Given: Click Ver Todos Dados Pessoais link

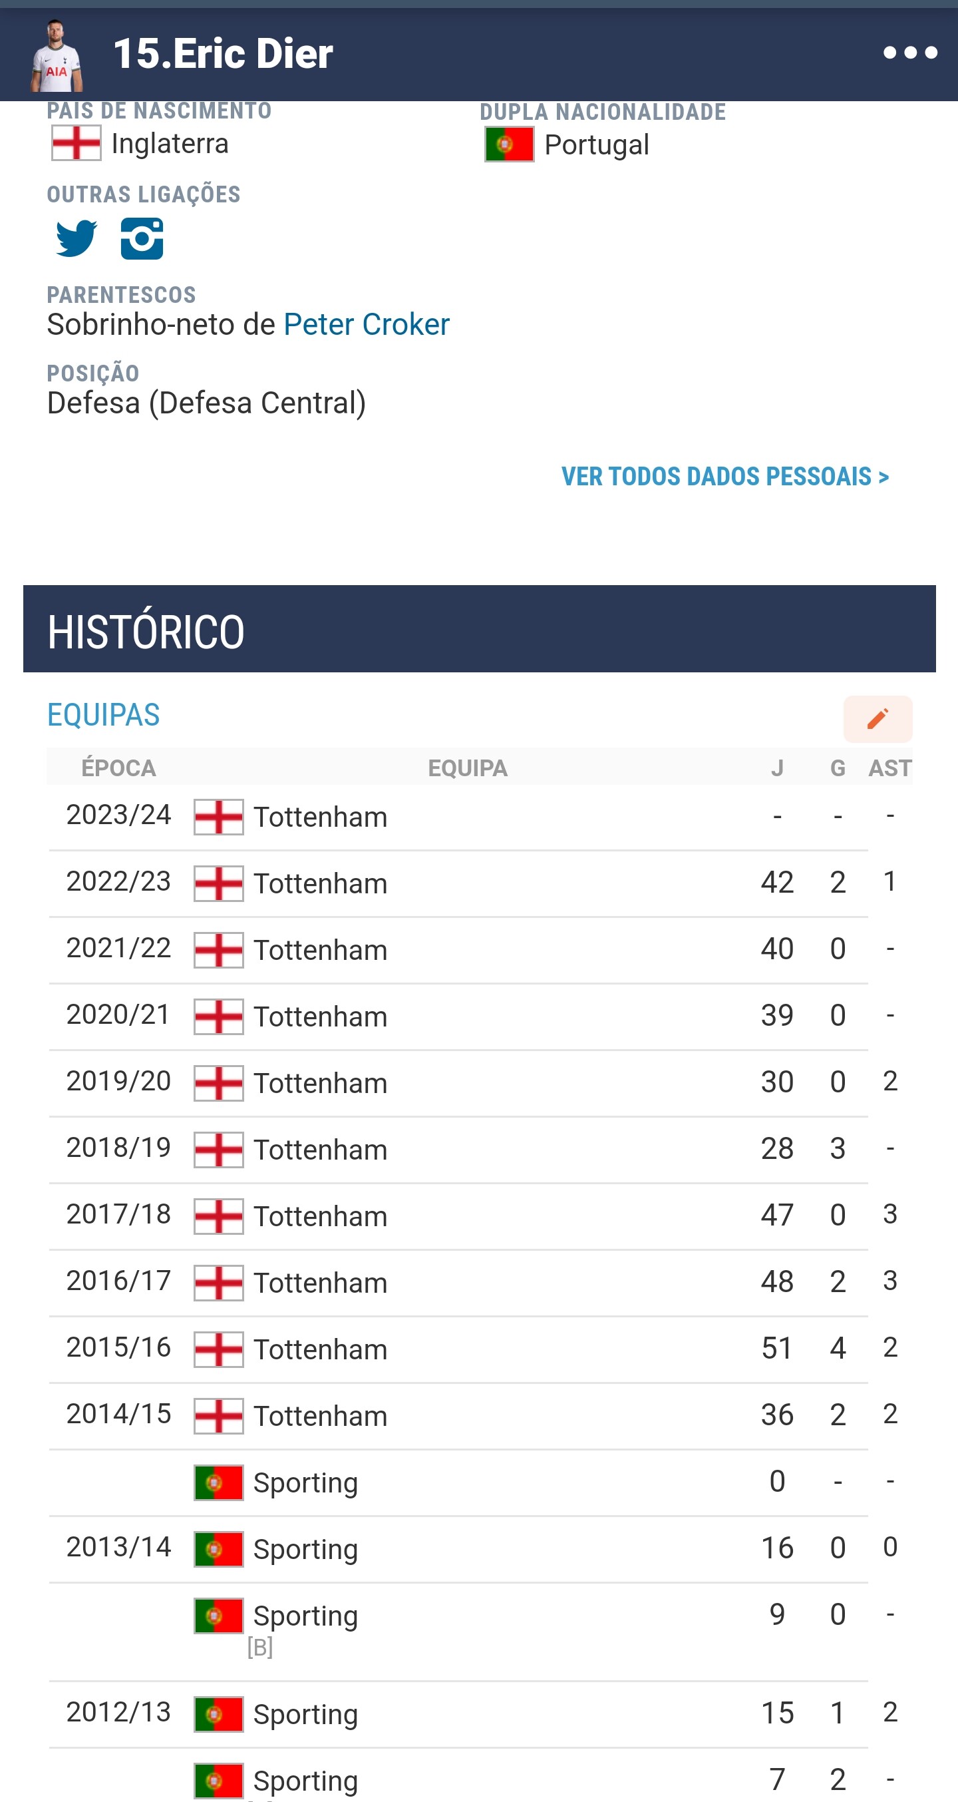Looking at the screenshot, I should click(724, 477).
